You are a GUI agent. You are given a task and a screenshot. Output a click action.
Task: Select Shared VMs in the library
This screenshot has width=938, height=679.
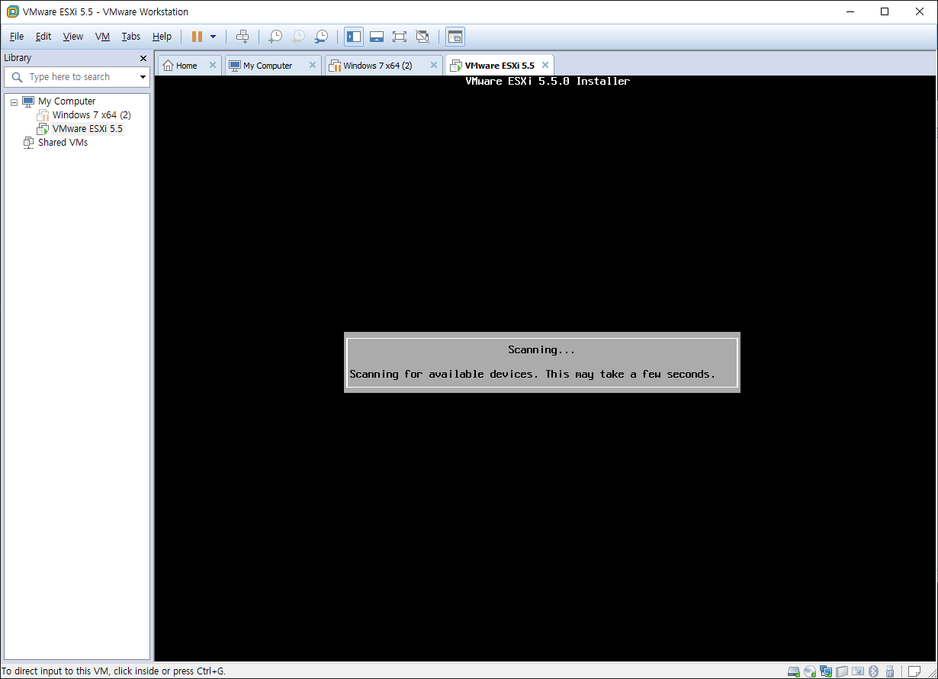click(x=63, y=143)
